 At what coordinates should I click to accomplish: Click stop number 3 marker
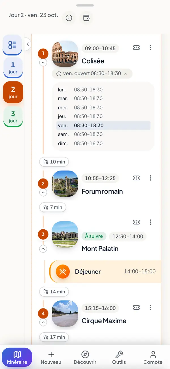point(43,235)
